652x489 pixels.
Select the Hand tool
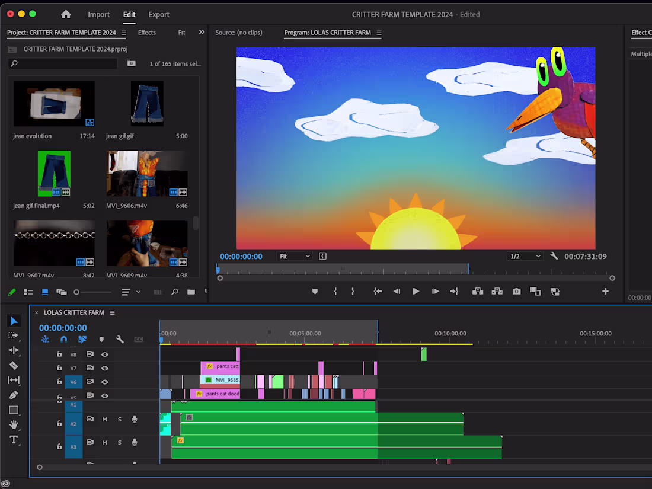click(x=14, y=424)
